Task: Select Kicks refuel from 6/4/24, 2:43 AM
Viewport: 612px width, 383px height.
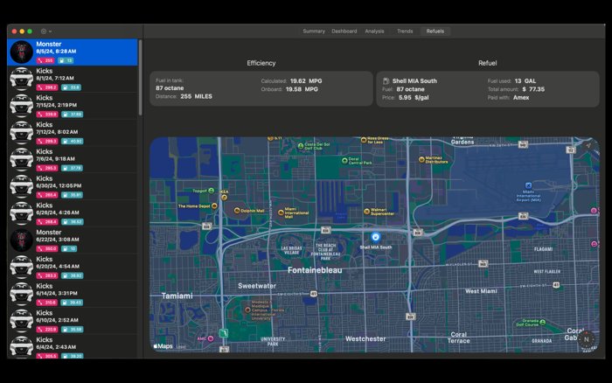Action: pyautogui.click(x=73, y=346)
